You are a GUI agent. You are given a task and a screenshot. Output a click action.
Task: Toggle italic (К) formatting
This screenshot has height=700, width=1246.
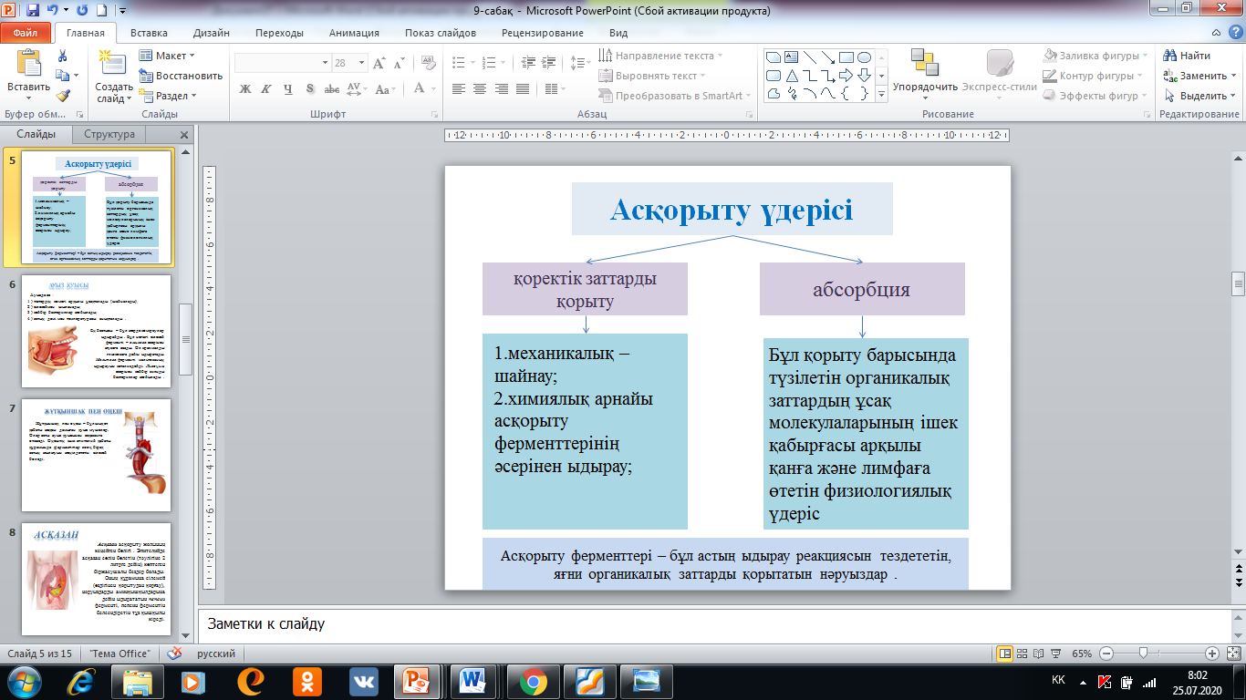tap(266, 88)
